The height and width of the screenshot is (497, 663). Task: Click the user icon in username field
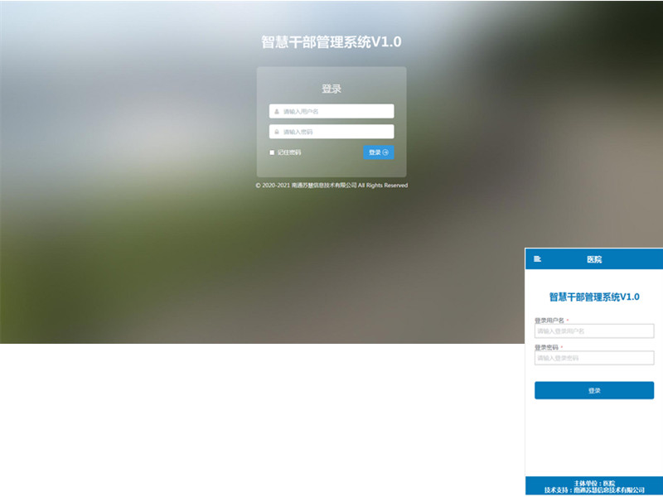(277, 111)
